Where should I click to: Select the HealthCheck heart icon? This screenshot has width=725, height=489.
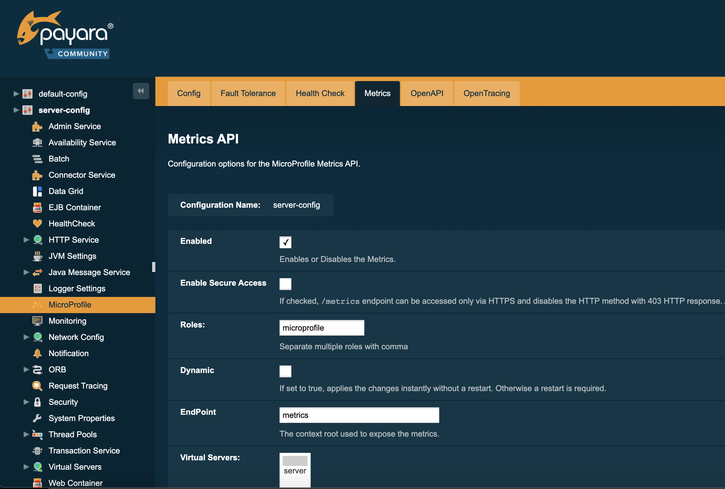pos(37,224)
